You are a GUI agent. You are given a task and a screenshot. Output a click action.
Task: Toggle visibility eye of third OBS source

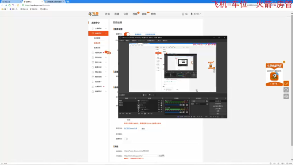point(159,105)
